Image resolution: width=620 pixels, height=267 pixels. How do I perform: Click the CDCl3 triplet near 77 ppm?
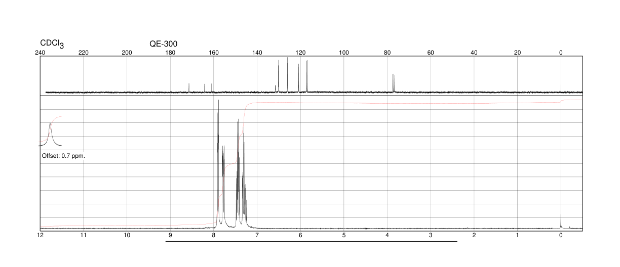[x=394, y=83]
